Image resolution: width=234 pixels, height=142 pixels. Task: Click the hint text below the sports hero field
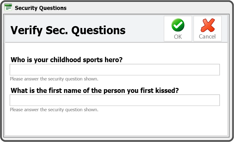[x=54, y=79]
